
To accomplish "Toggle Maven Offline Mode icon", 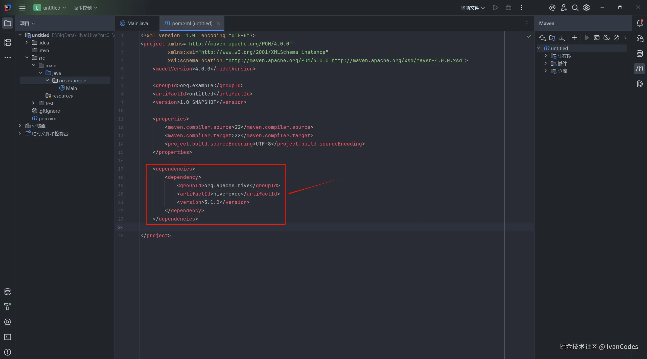I will (606, 38).
